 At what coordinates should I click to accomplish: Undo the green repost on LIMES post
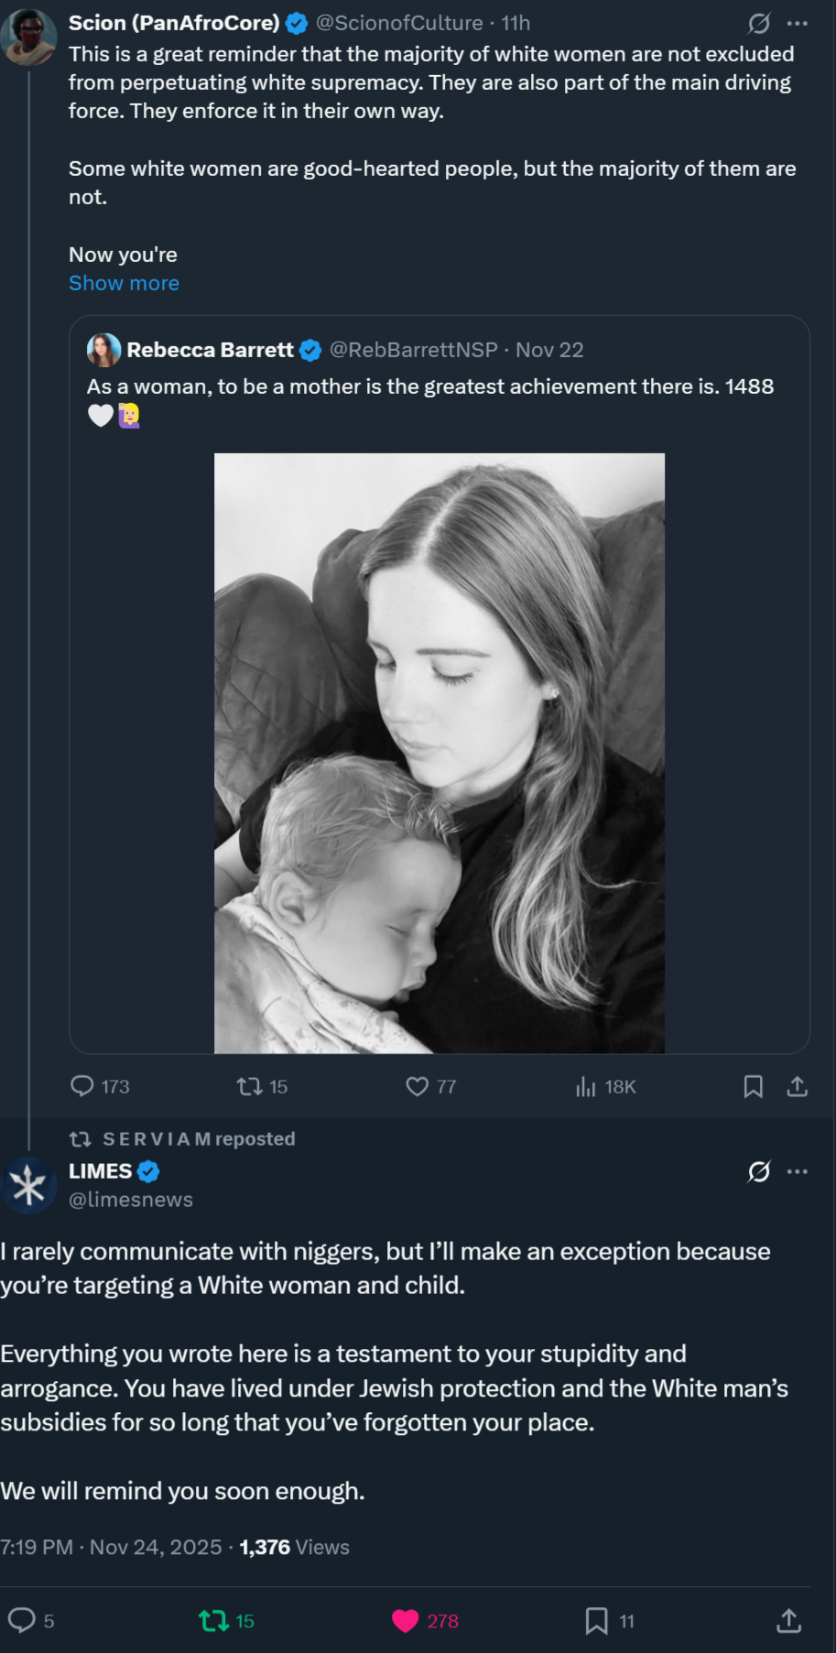[x=213, y=1621]
